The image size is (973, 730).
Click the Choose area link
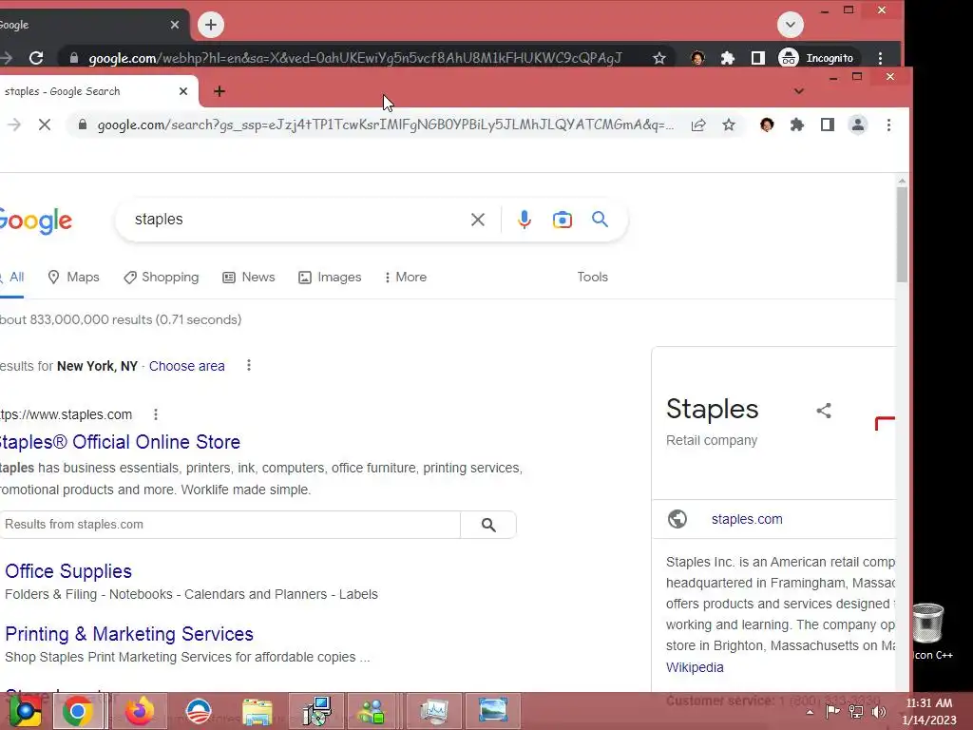pyautogui.click(x=187, y=366)
